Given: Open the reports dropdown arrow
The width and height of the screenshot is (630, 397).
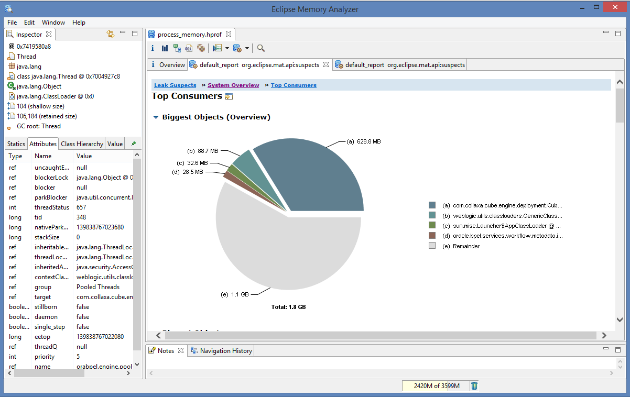Looking at the screenshot, I should coord(247,48).
